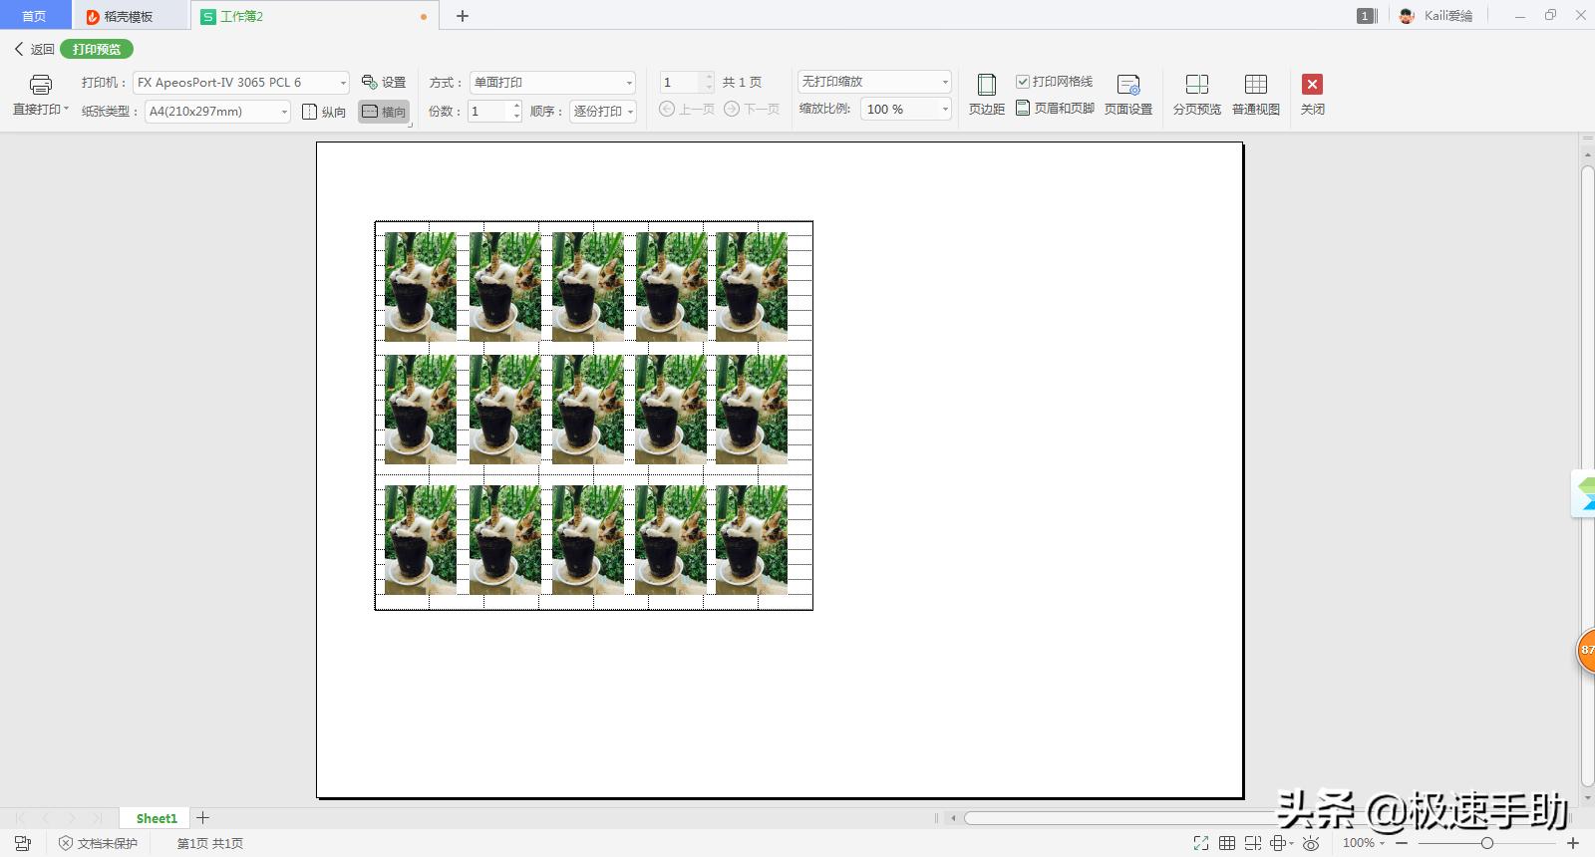Click the copies (份数) input field
Image resolution: width=1595 pixels, height=857 pixels.
point(488,112)
